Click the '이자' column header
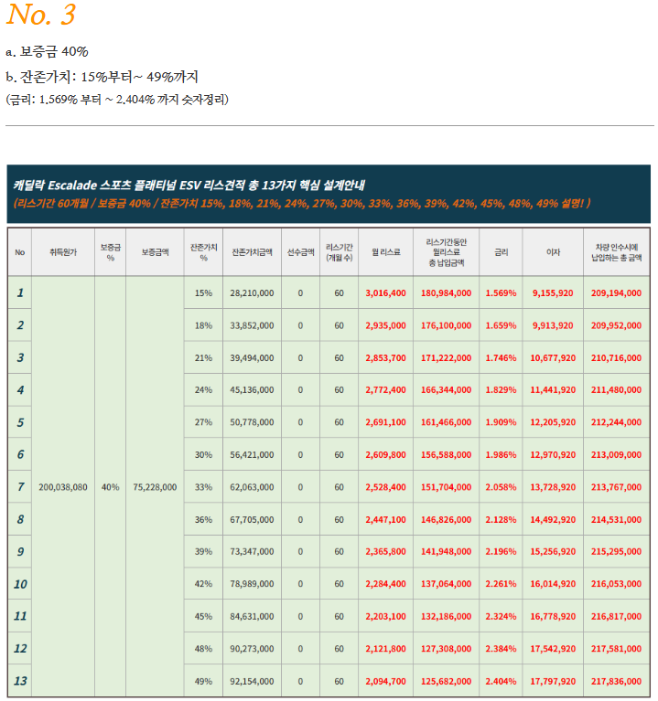 pos(553,252)
